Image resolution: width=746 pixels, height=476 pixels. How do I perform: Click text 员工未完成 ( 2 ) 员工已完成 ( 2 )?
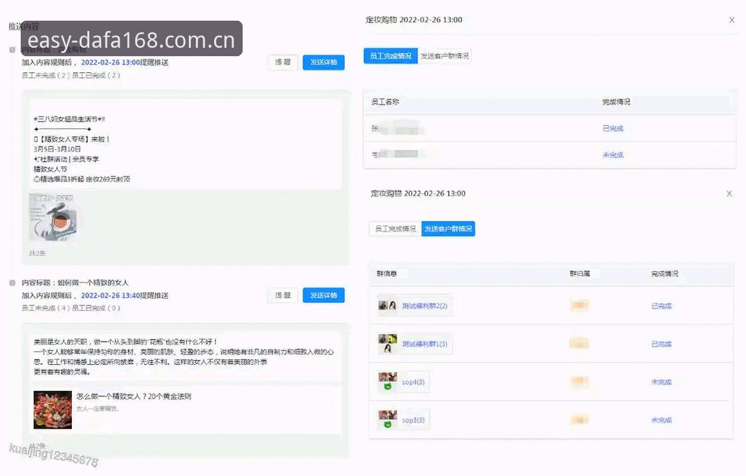pos(71,75)
